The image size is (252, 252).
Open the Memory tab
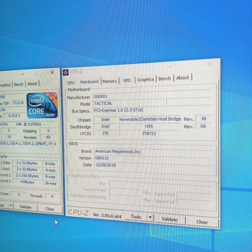110,81
